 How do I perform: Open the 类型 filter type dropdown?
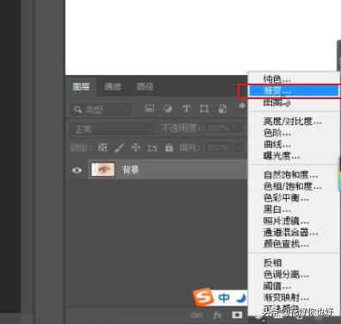pyautogui.click(x=101, y=109)
